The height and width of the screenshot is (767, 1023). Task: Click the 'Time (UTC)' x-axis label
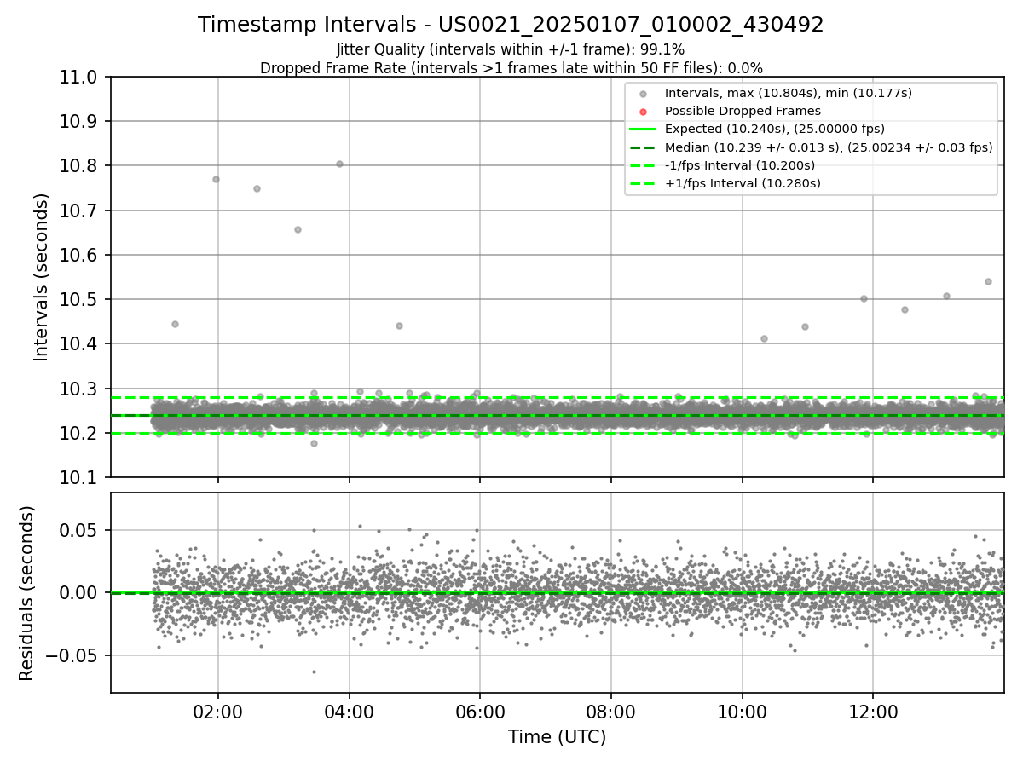(x=557, y=737)
